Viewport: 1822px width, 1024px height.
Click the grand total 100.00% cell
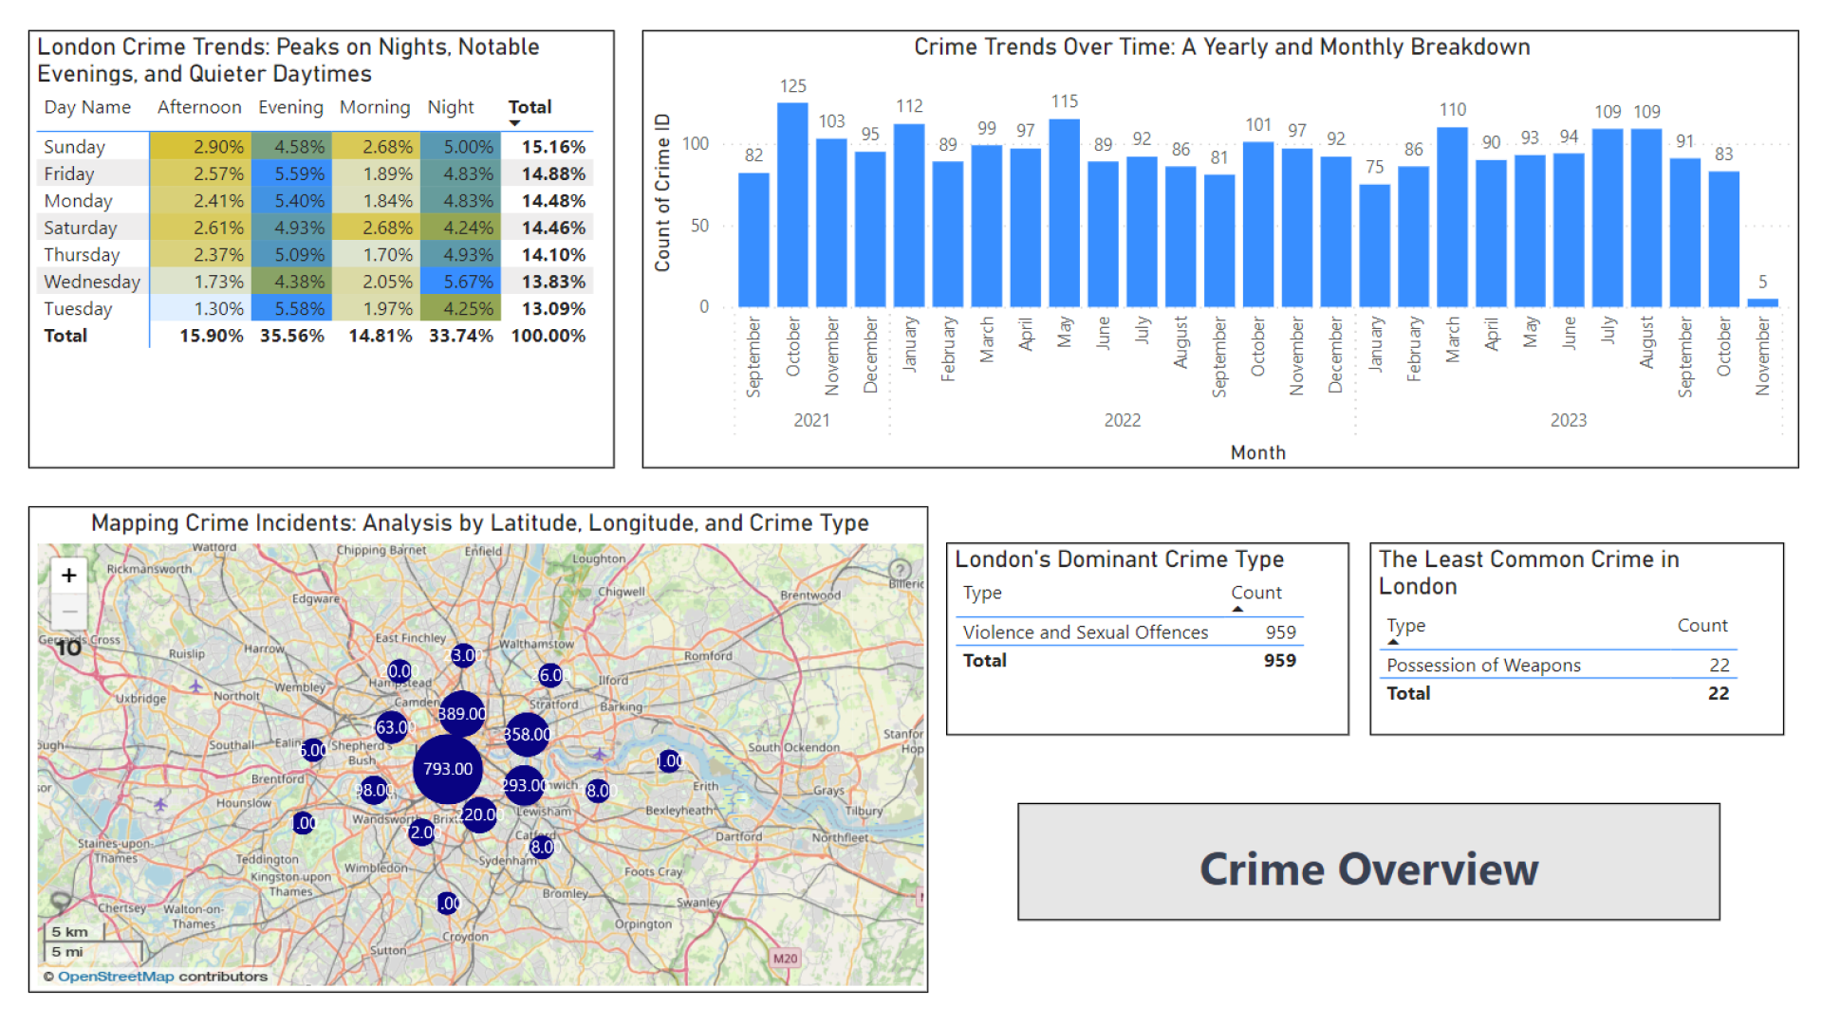(548, 336)
